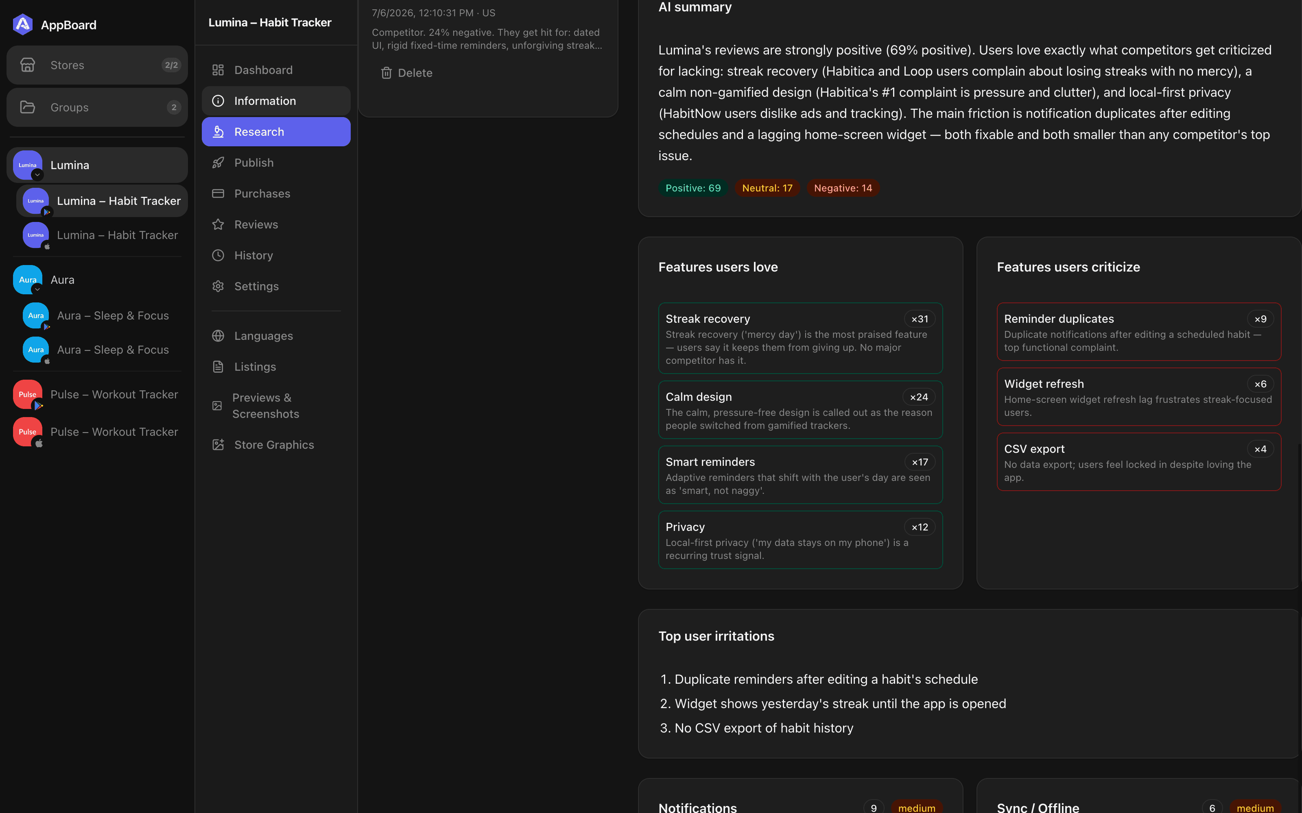Click the Settings gear icon
Viewport: 1302px width, 813px height.
218,287
